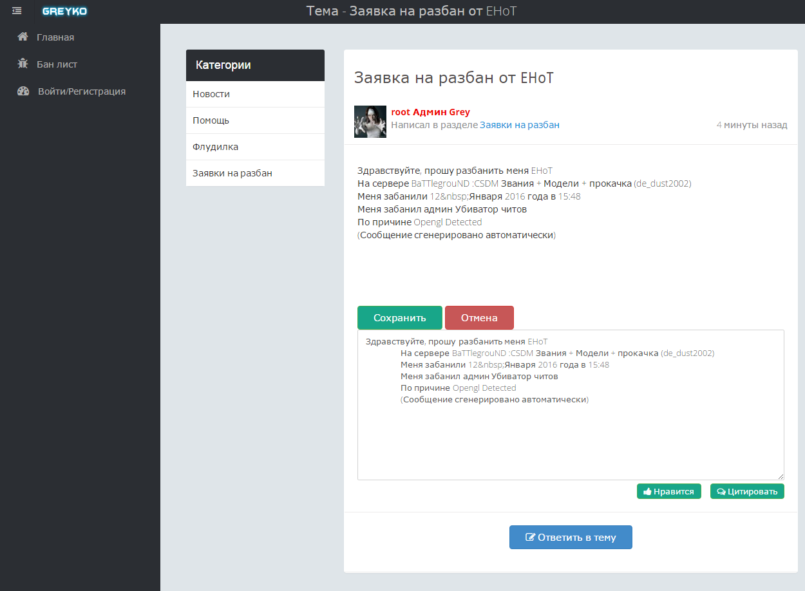The width and height of the screenshot is (805, 591).
Task: Open the Заявки на разбан section link
Action: 519,125
